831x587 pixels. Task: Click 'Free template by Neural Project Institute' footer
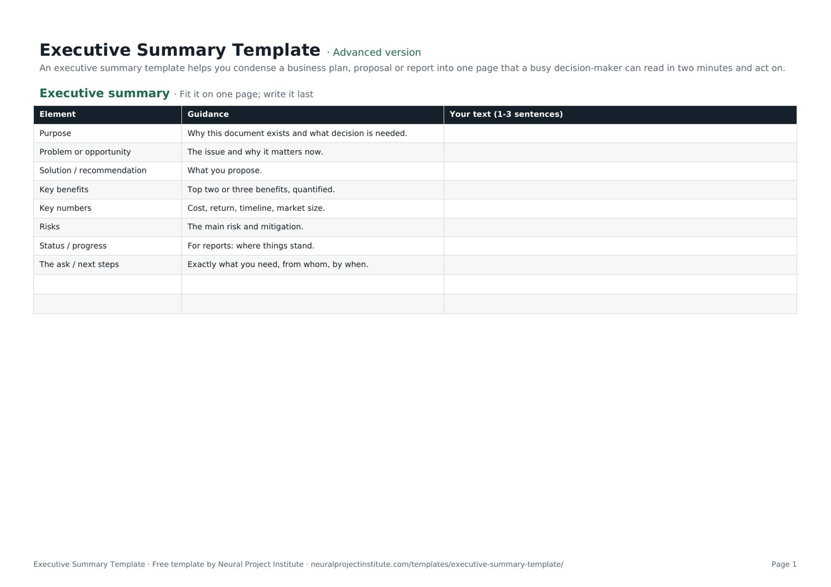[x=228, y=564]
